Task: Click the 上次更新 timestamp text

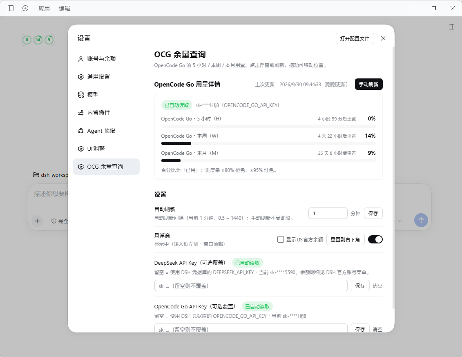Action: point(301,85)
